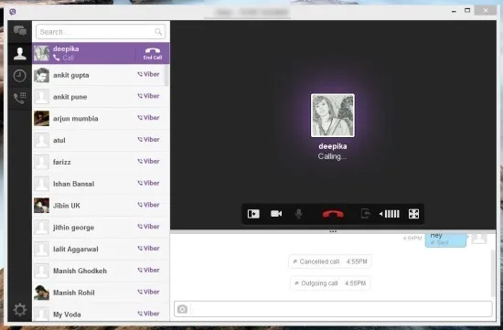Click the Outgoing call 4:55PM entry

(x=330, y=283)
